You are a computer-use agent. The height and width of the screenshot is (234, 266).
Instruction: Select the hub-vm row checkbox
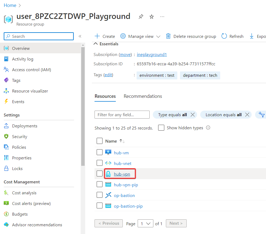[99, 152]
